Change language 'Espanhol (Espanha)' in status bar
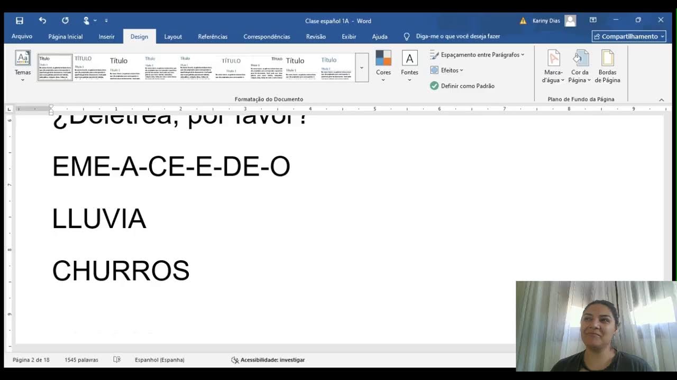 160,360
